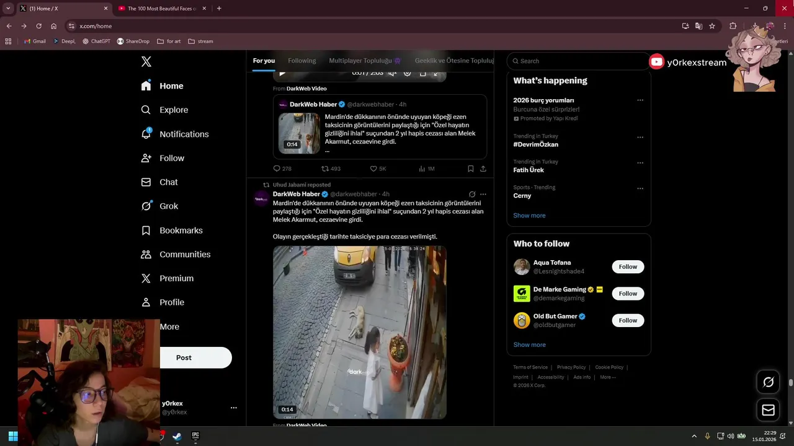Image resolution: width=794 pixels, height=446 pixels.
Task: Open the ChatGPT bookmark
Action: 96,42
